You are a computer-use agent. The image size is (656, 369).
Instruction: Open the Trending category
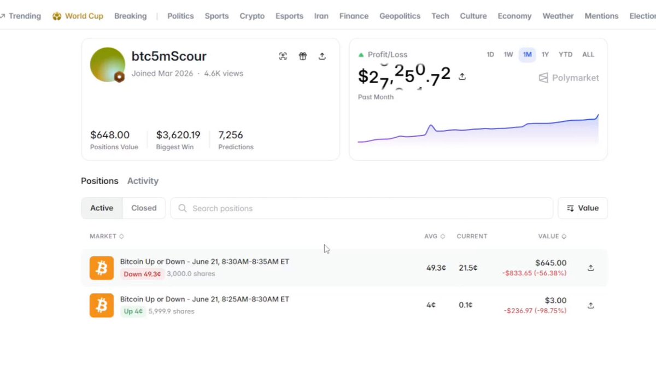[x=20, y=16]
